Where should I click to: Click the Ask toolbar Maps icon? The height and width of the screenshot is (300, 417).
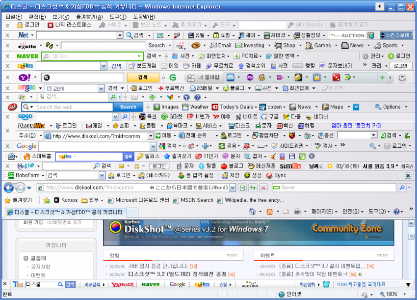click(325, 107)
